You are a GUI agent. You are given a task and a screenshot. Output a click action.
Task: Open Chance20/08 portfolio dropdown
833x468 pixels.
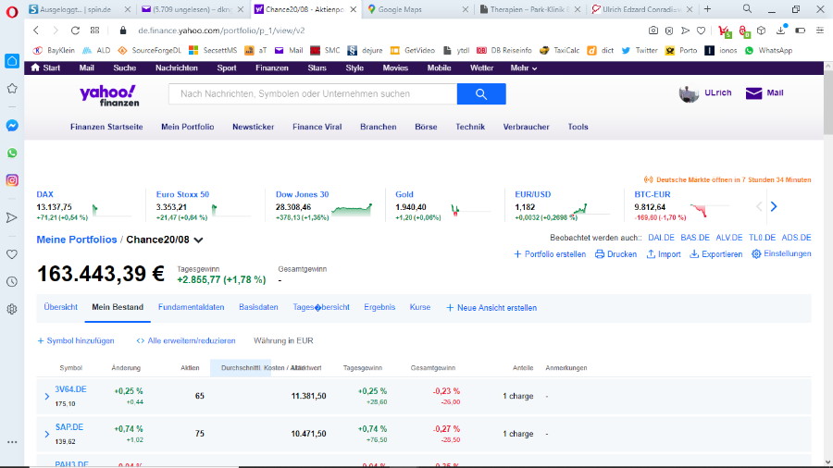coord(199,240)
